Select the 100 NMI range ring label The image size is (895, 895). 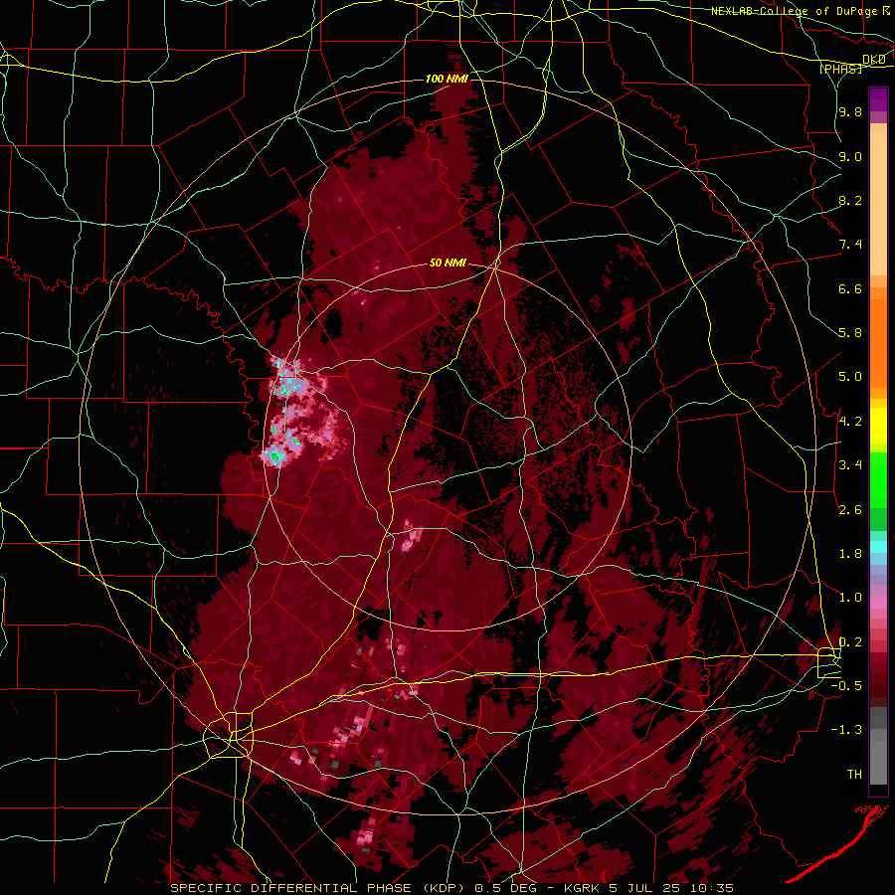tap(447, 79)
